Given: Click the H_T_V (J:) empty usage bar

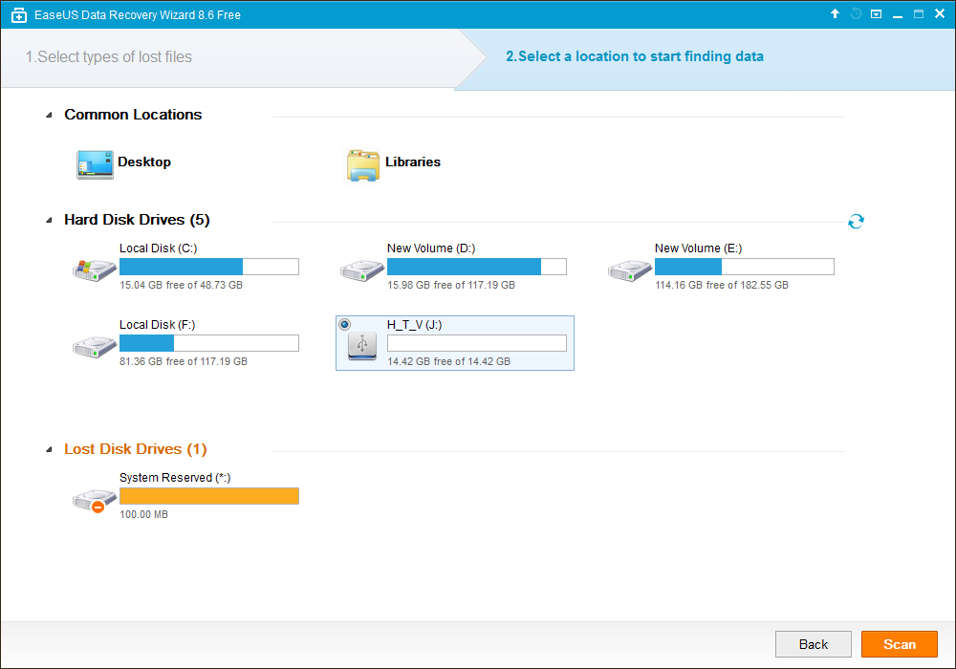Looking at the screenshot, I should [x=477, y=343].
